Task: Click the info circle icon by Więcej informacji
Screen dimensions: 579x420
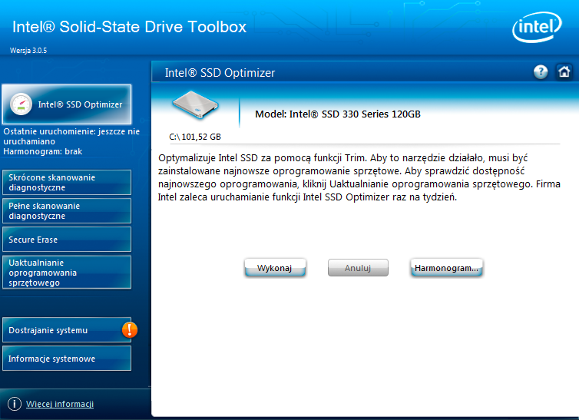Action: (15, 404)
